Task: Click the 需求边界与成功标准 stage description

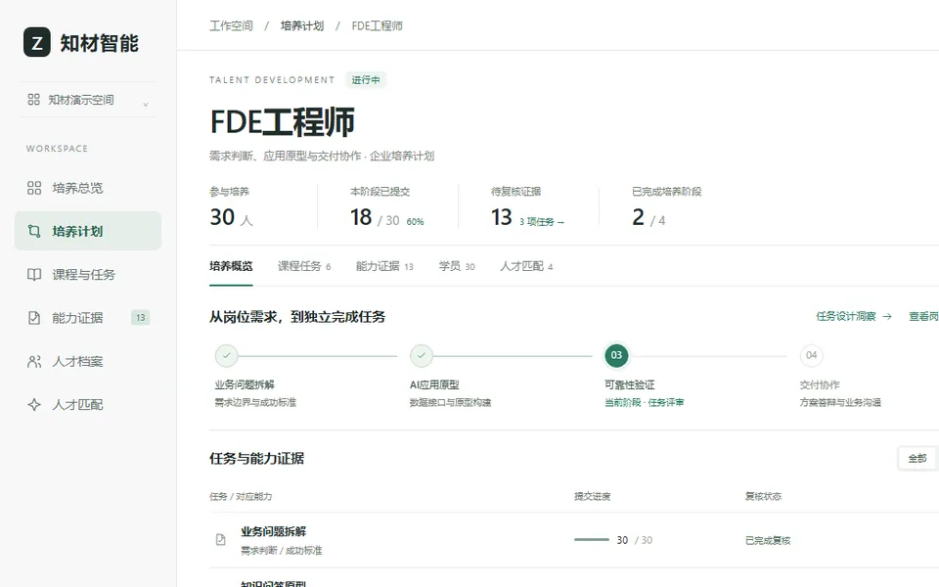Action: [x=255, y=402]
